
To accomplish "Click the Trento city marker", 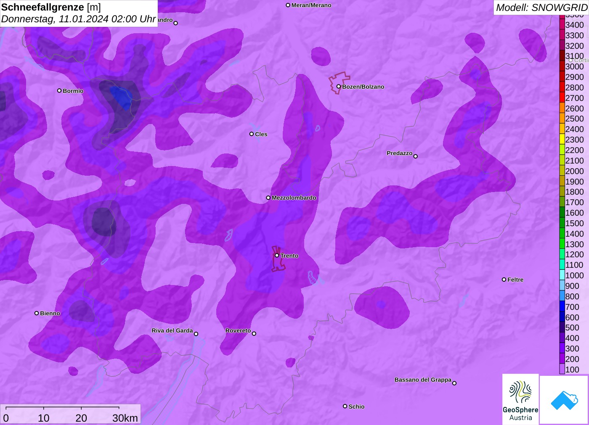I will coord(277,255).
